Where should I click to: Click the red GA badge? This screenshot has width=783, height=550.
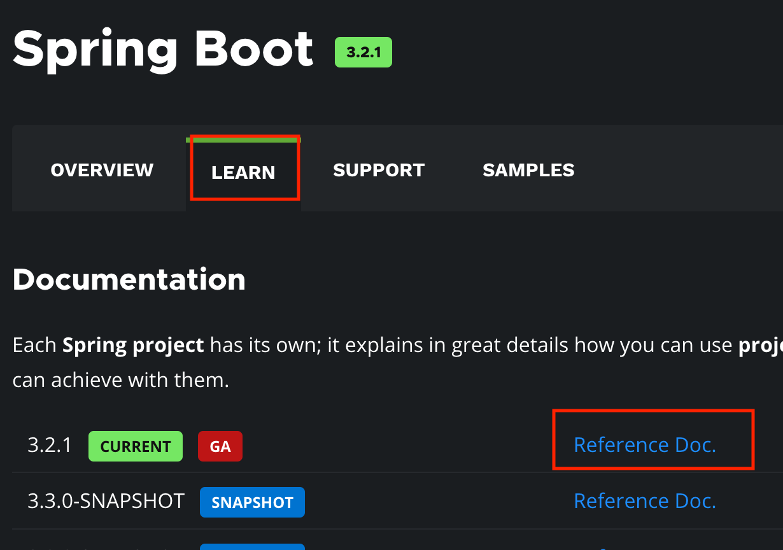(x=220, y=446)
